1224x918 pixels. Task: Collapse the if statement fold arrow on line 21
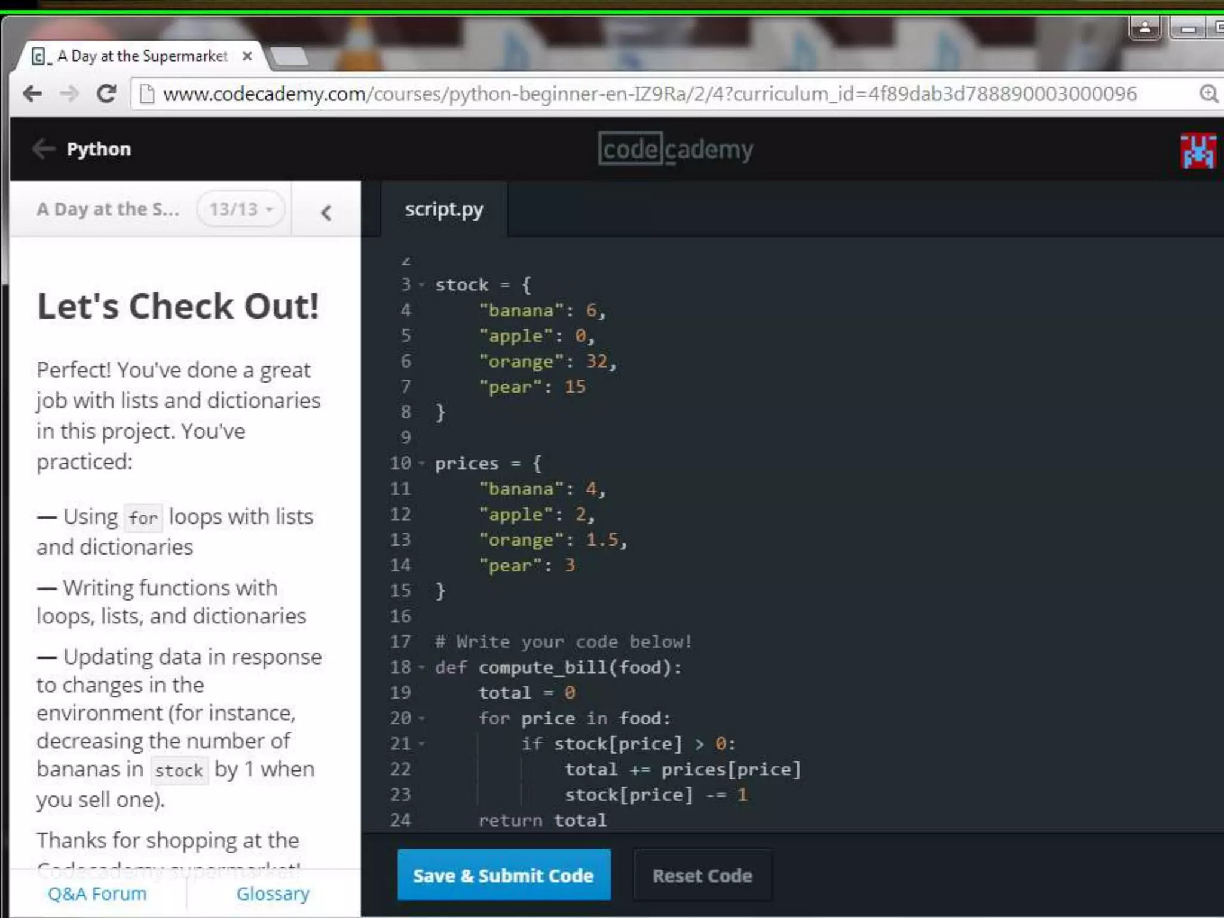coord(421,744)
